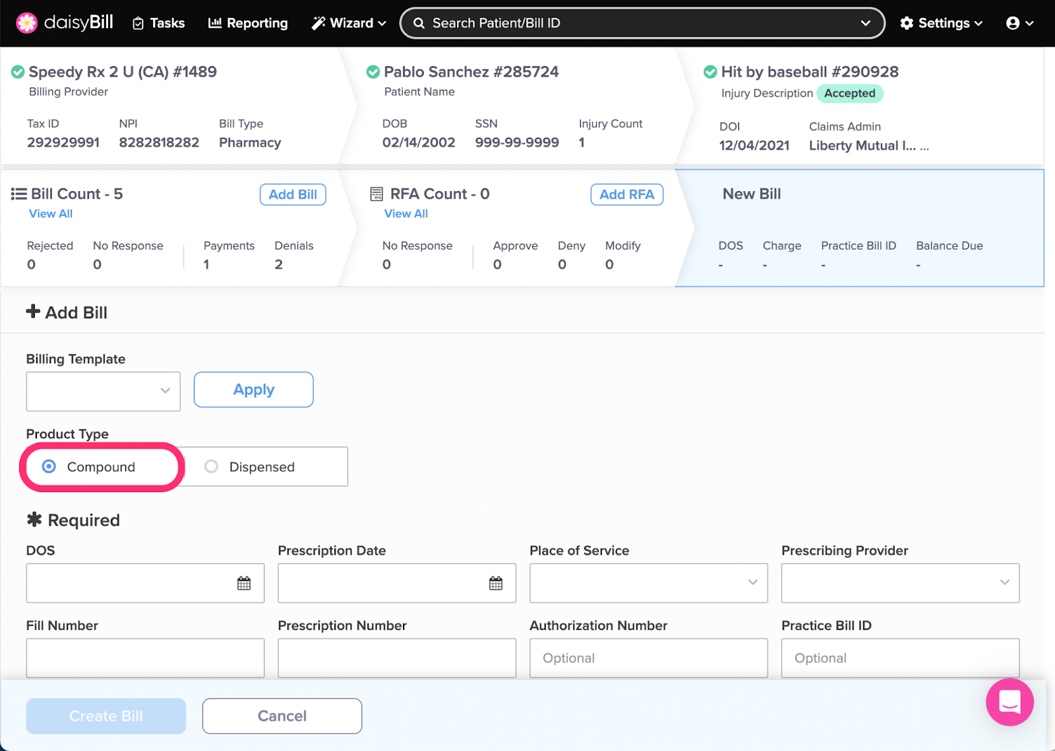Screen dimensions: 1055x751
Task: Open the Place of Service dropdown
Action: [x=649, y=583]
